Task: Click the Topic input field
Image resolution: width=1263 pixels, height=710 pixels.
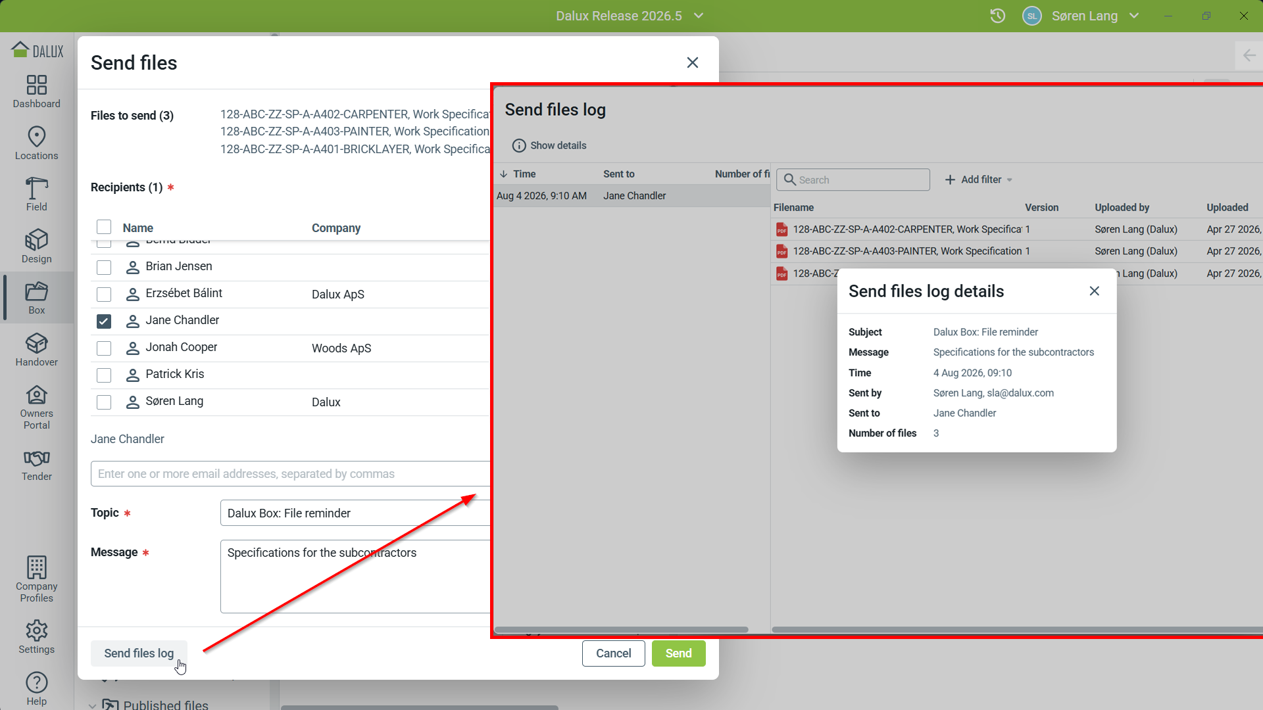Action: 355,513
